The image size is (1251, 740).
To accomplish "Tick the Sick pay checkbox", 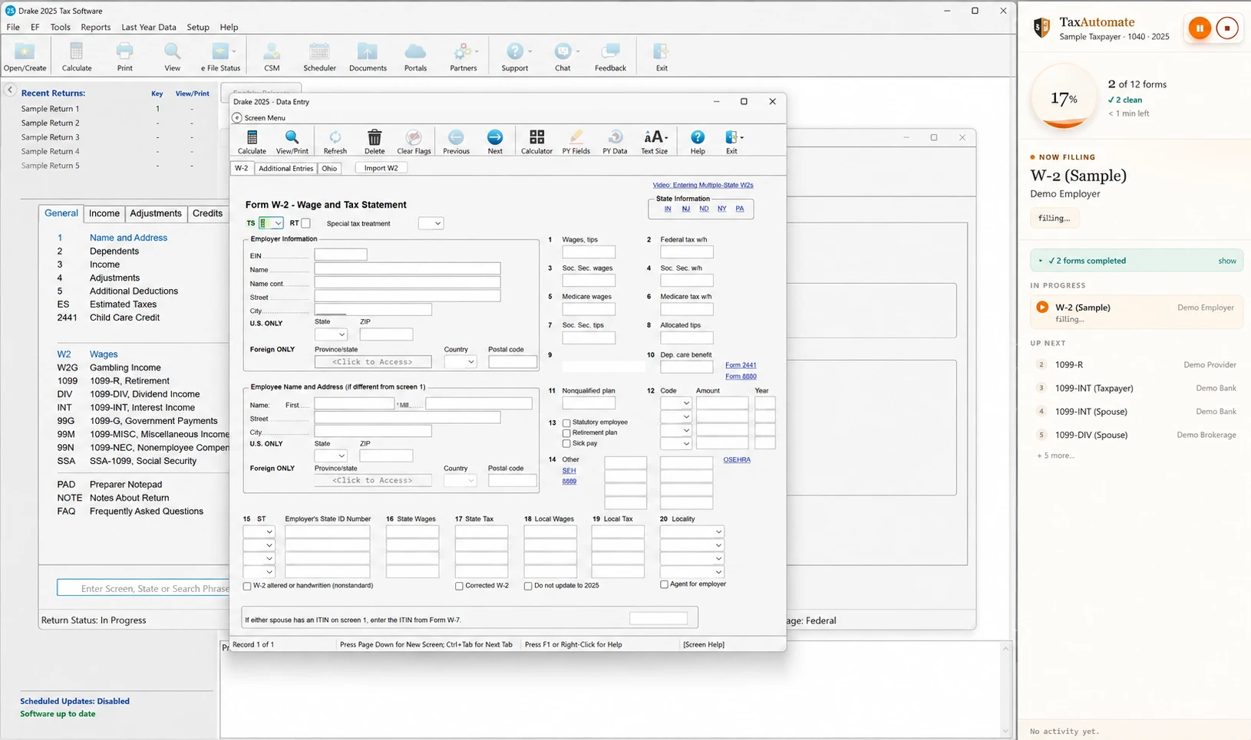I will (566, 443).
